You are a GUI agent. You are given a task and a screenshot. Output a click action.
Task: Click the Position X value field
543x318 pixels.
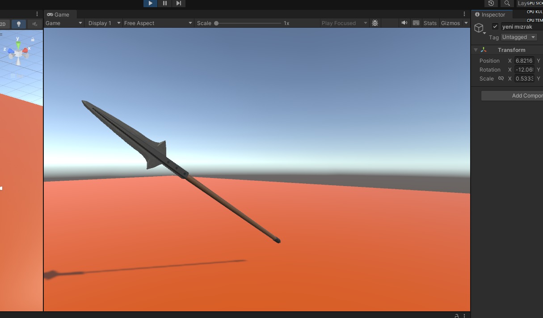pyautogui.click(x=524, y=60)
